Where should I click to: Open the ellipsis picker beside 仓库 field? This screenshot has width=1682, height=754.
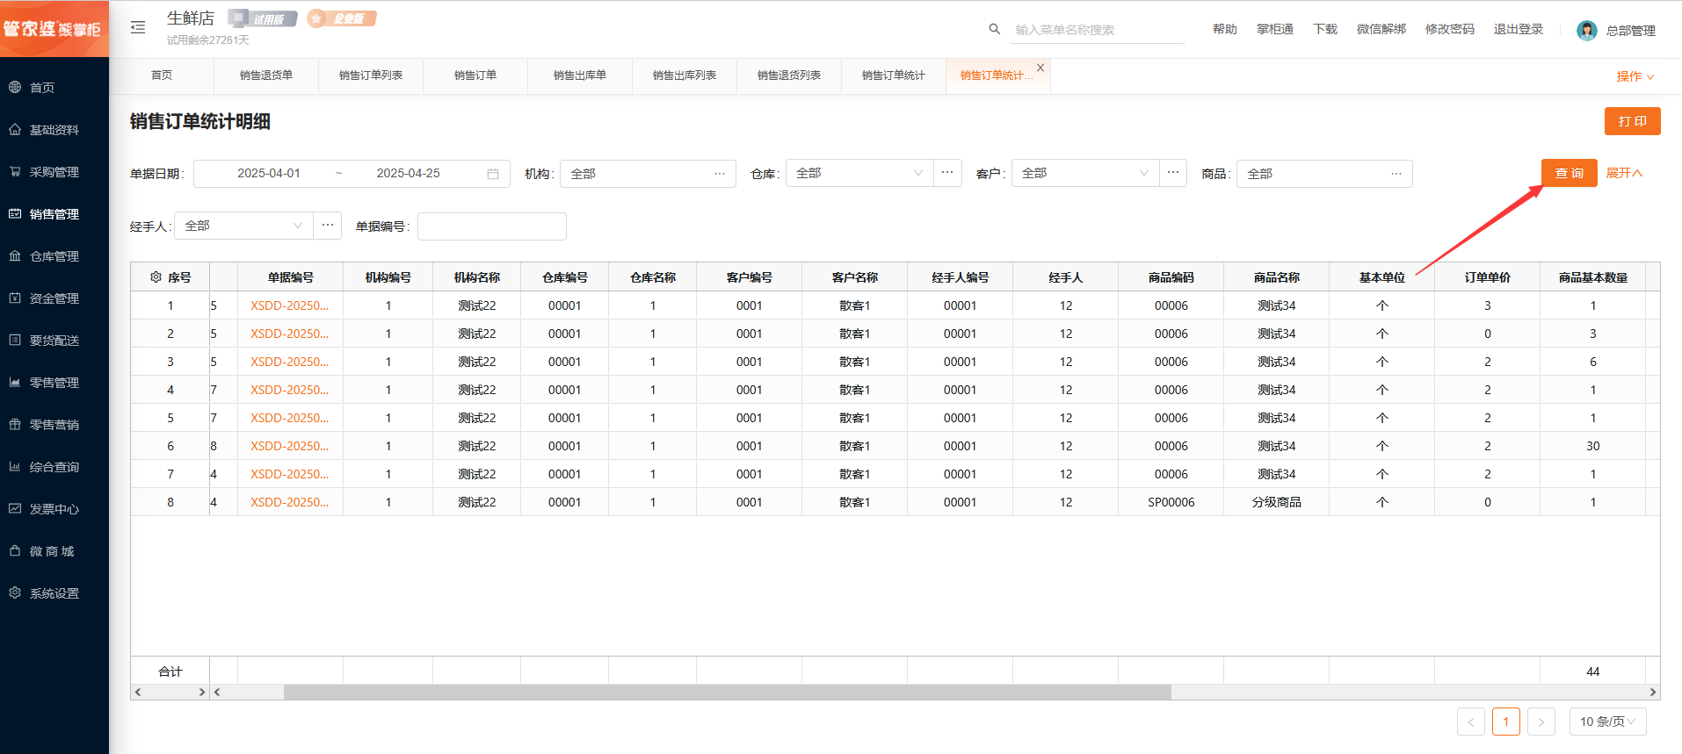point(947,173)
